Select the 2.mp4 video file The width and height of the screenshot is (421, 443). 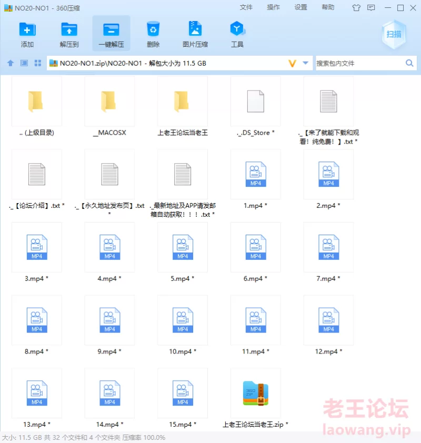click(x=328, y=180)
